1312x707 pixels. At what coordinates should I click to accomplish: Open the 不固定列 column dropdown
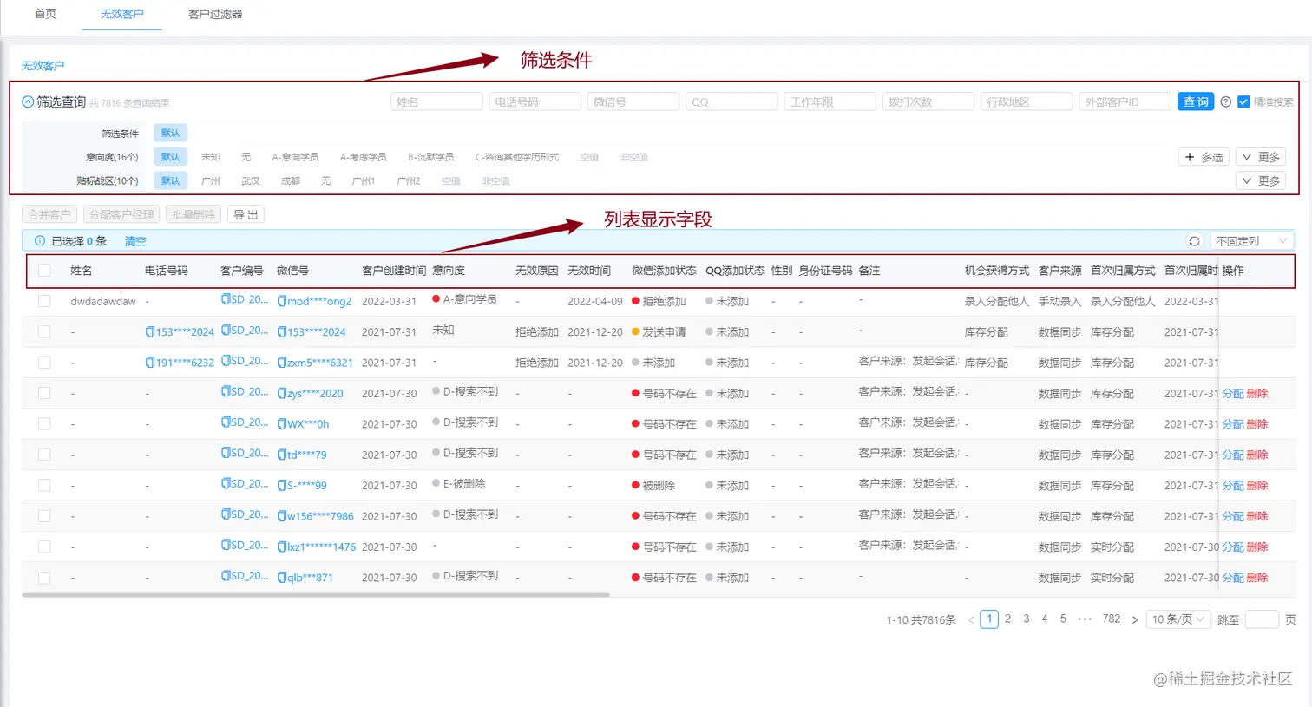coord(1251,241)
